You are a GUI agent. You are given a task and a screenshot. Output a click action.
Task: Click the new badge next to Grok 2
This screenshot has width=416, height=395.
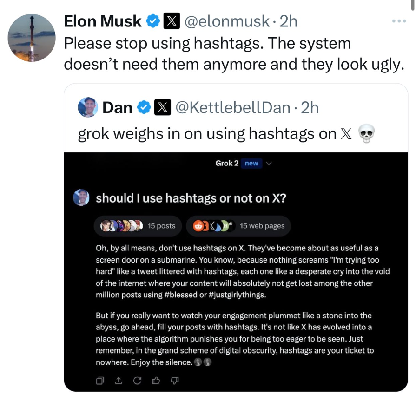tap(251, 163)
